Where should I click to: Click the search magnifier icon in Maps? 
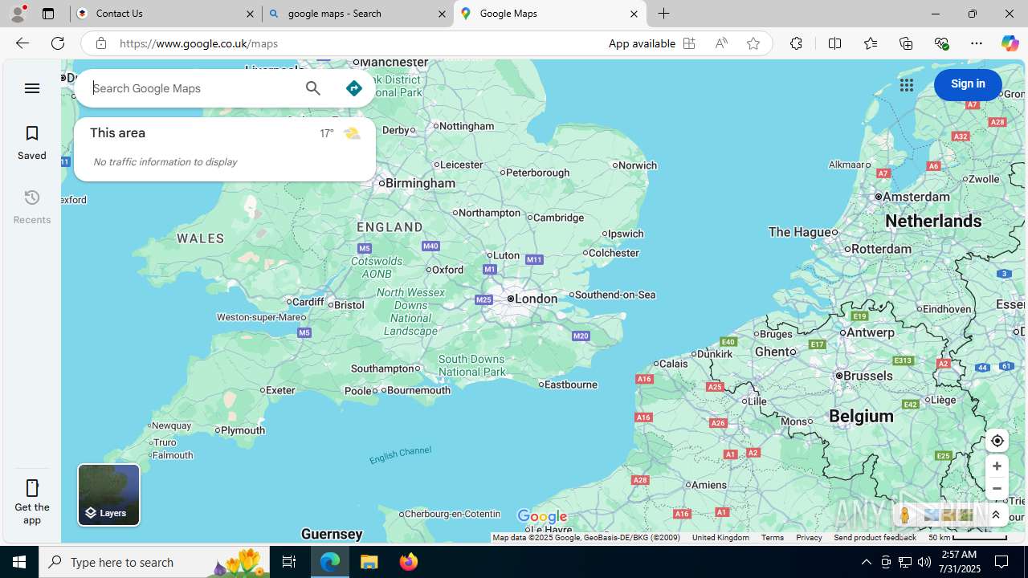[x=312, y=88]
